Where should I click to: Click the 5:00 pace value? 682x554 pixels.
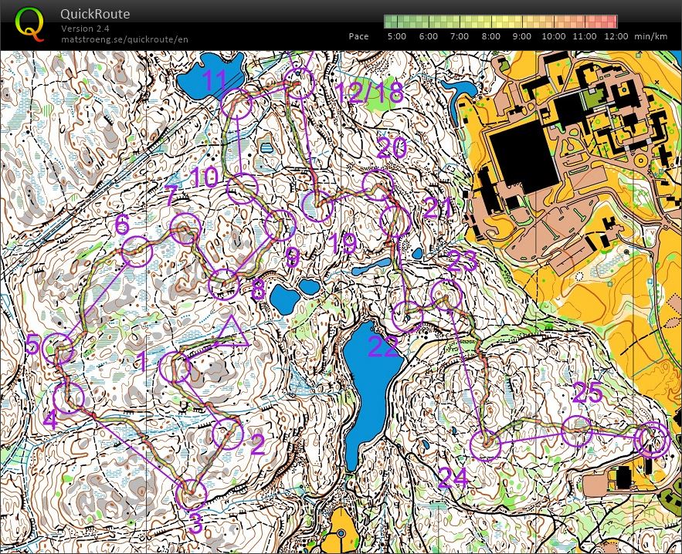pos(397,36)
